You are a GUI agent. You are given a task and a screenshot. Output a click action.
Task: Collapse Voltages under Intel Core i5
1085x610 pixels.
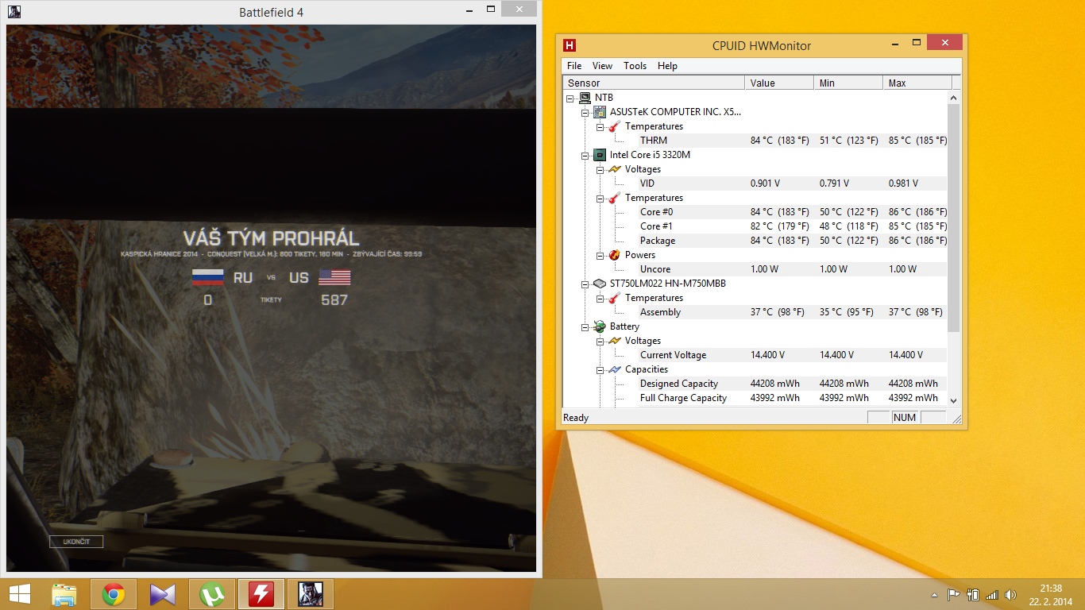click(600, 170)
